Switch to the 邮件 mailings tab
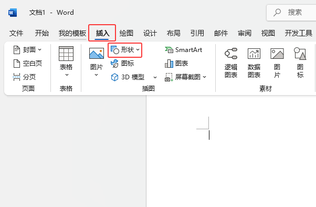Image resolution: width=316 pixels, height=207 pixels. click(221, 33)
